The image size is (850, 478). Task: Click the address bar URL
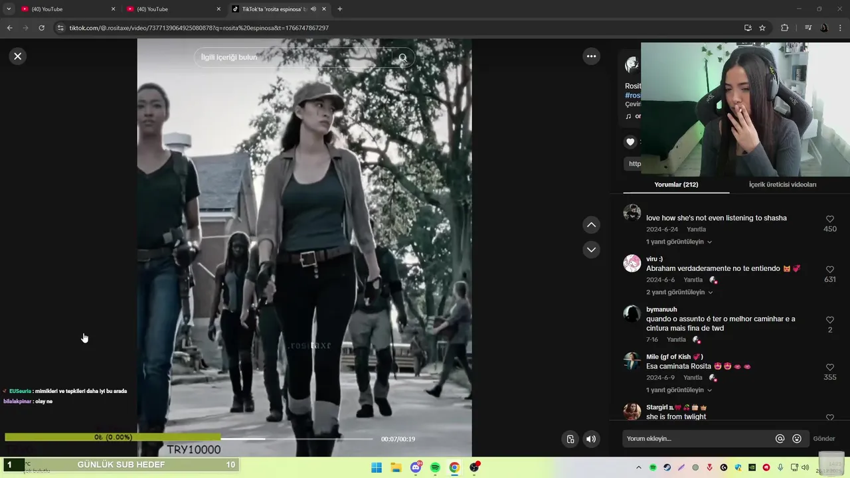coord(199,28)
